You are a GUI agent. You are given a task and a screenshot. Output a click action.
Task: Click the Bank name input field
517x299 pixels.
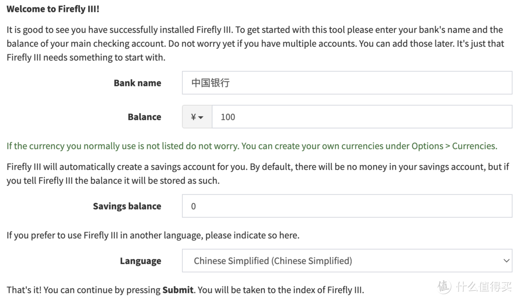click(347, 83)
